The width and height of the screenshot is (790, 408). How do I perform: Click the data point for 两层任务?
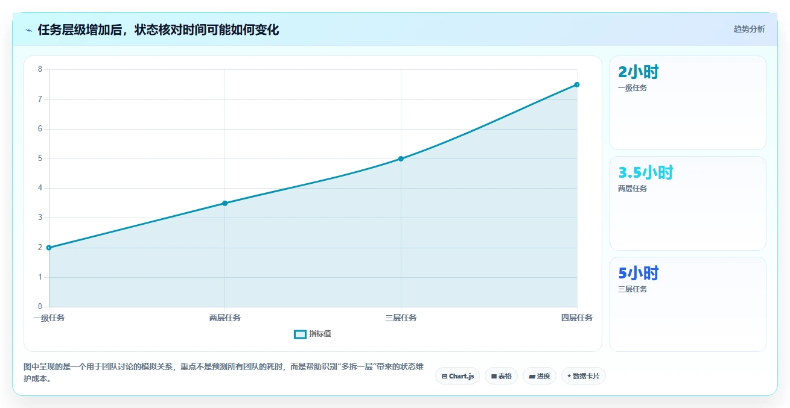coord(225,203)
